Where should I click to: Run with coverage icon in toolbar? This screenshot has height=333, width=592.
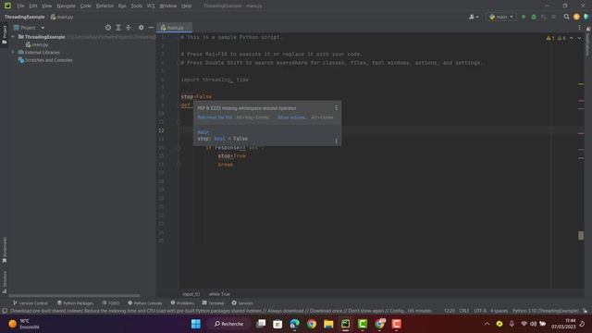[x=544, y=17]
